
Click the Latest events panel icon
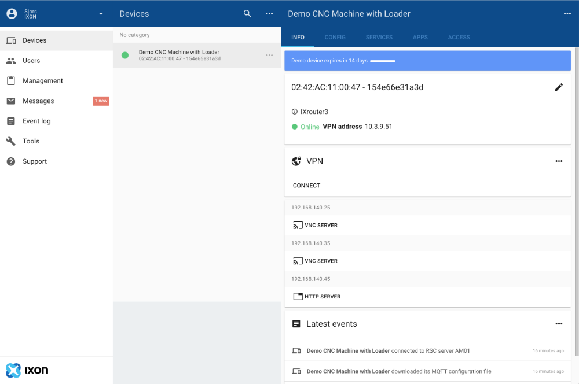296,324
